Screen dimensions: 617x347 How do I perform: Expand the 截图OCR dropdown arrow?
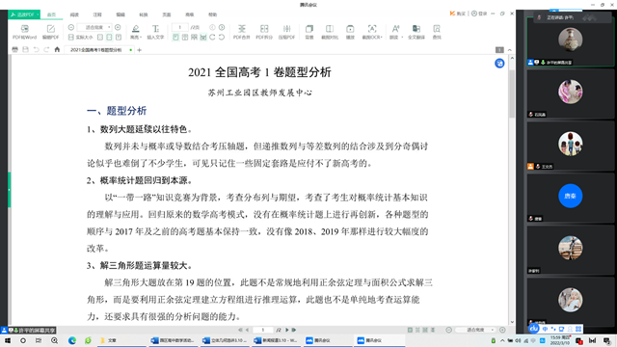[x=382, y=38]
